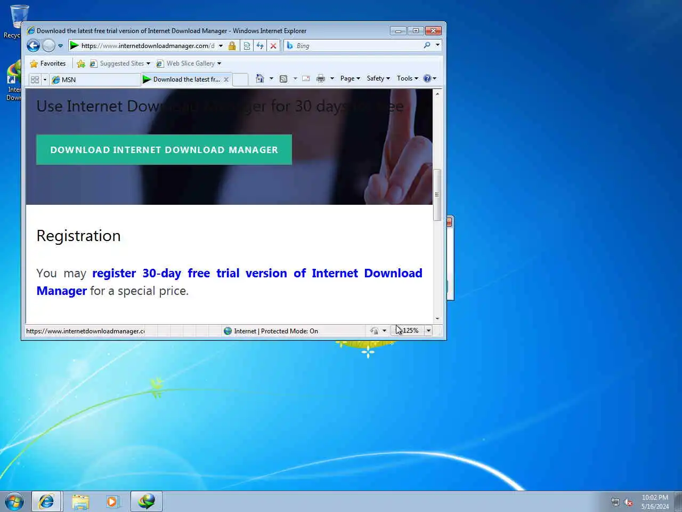682x512 pixels.
Task: Click the 125% zoom level button
Action: pyautogui.click(x=408, y=331)
